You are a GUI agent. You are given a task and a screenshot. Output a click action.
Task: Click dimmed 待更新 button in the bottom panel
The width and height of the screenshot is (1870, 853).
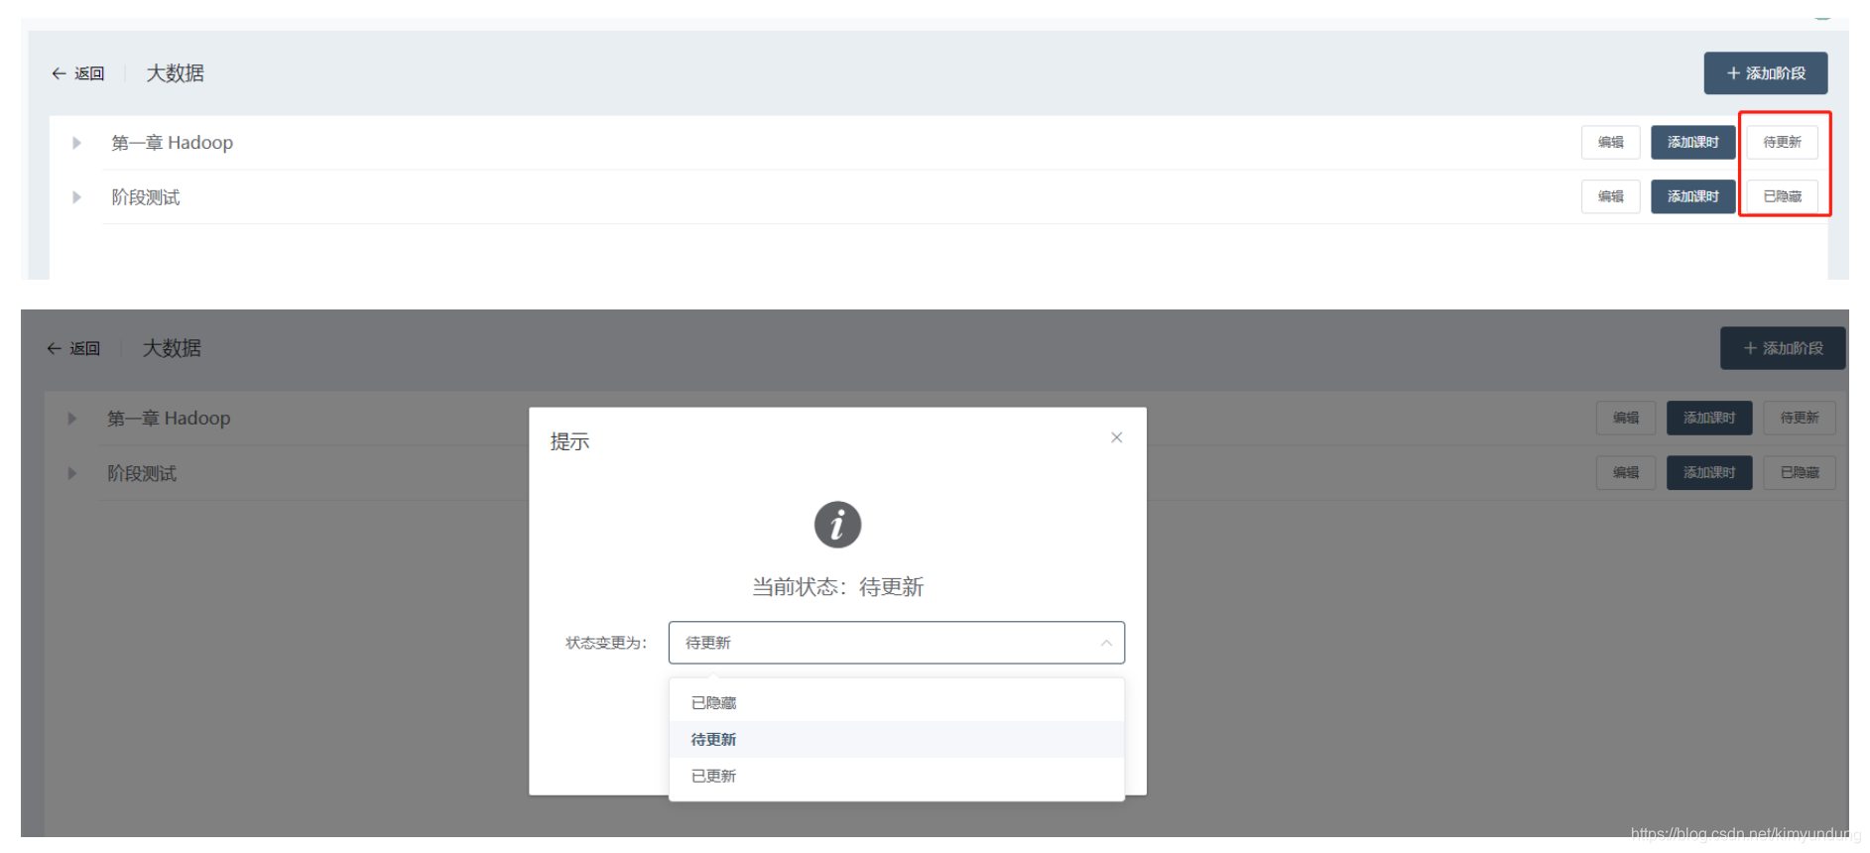(x=1799, y=418)
